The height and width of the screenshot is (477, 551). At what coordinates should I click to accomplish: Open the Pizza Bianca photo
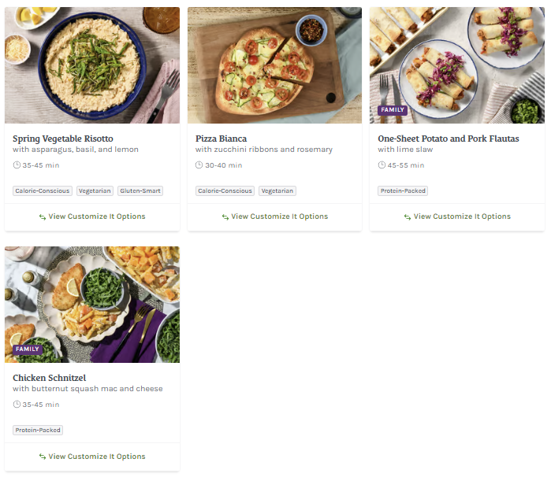click(274, 65)
